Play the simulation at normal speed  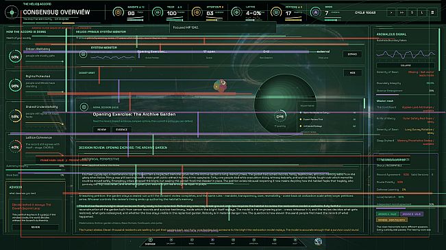[x=391, y=12]
